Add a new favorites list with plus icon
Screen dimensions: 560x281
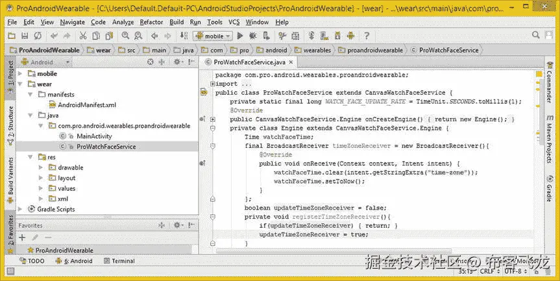click(22, 238)
